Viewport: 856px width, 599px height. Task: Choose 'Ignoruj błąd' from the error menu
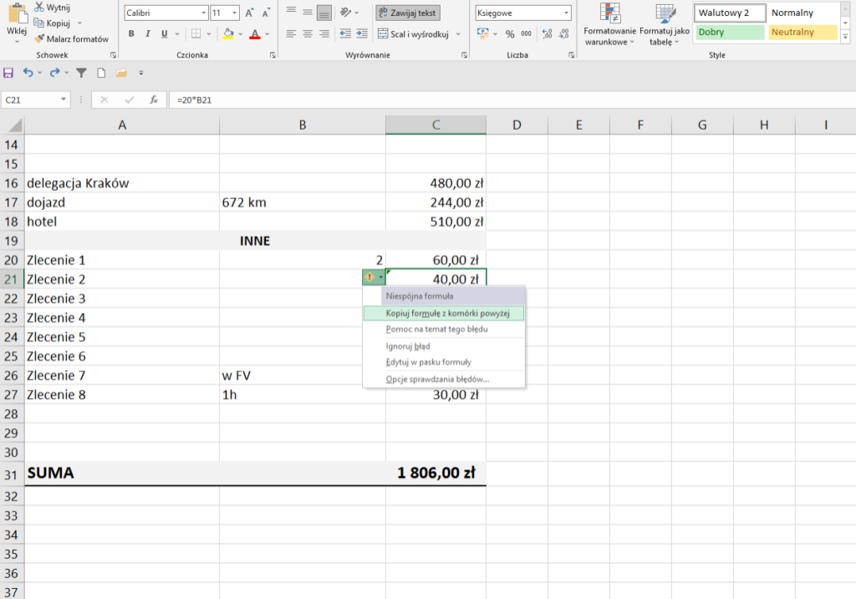coord(407,346)
